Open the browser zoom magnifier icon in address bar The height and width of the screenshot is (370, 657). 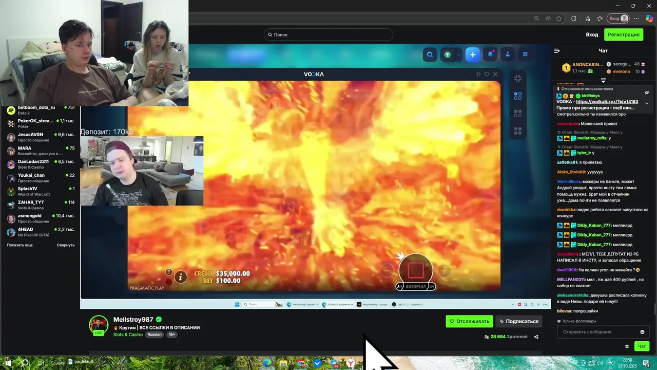click(x=536, y=18)
